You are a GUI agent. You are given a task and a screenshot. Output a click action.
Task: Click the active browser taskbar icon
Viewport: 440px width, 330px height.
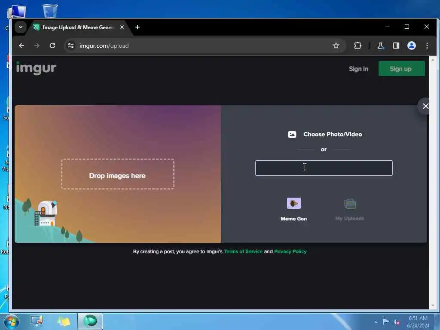point(90,321)
